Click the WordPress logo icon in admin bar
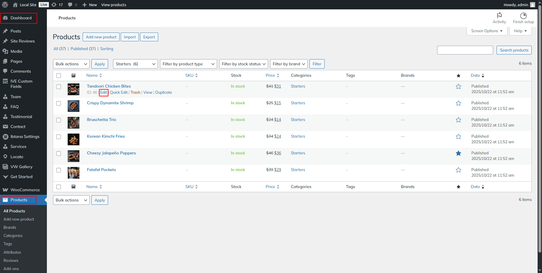The height and width of the screenshot is (273, 542). tap(5, 5)
